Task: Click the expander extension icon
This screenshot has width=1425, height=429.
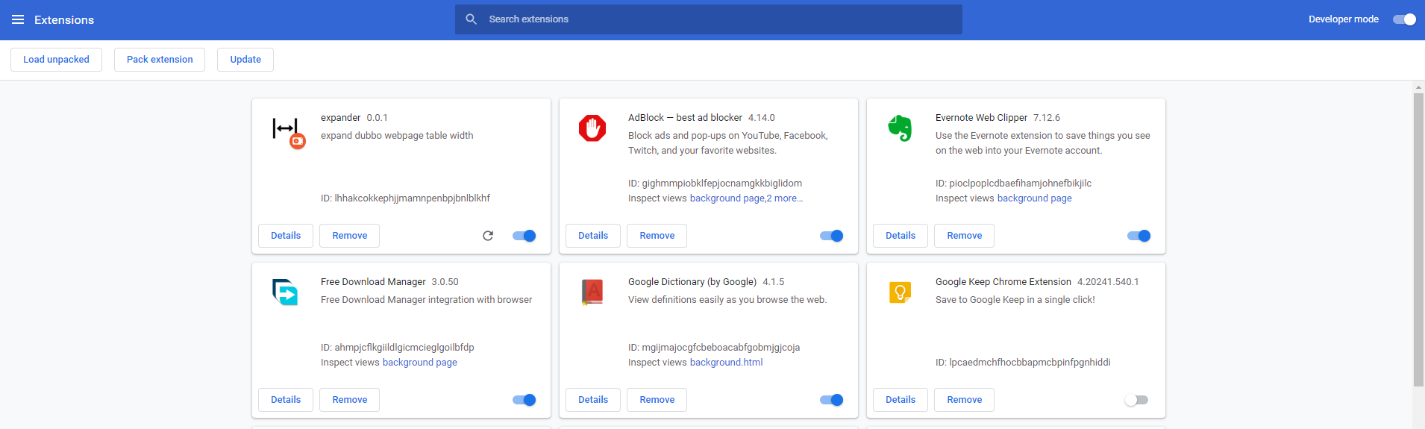Action: click(287, 131)
